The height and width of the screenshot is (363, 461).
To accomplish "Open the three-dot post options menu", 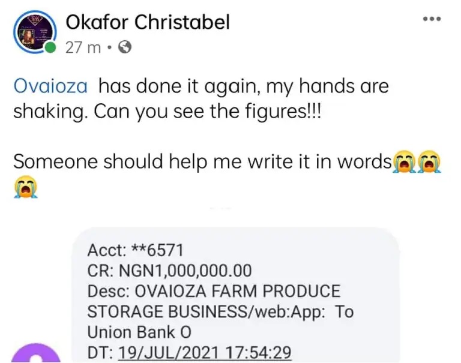I will point(432,19).
